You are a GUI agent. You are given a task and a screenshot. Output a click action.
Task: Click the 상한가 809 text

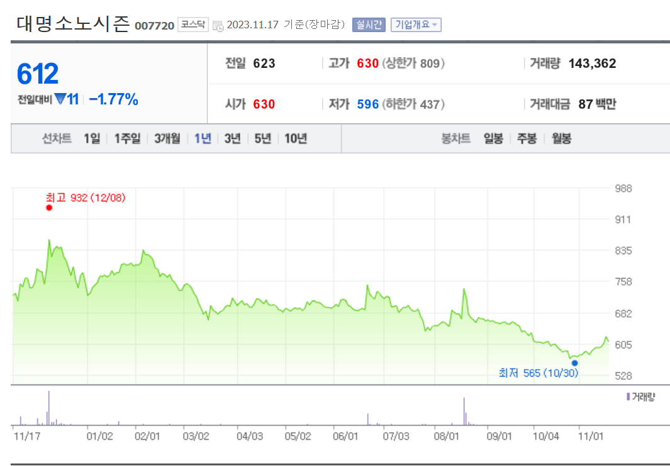point(413,64)
